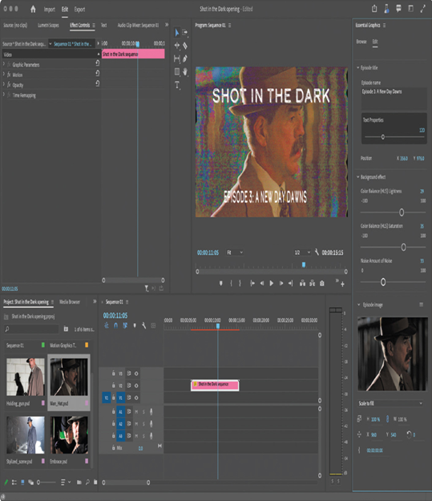Select the Razor tool
This screenshot has height=501, width=432.
(185, 46)
